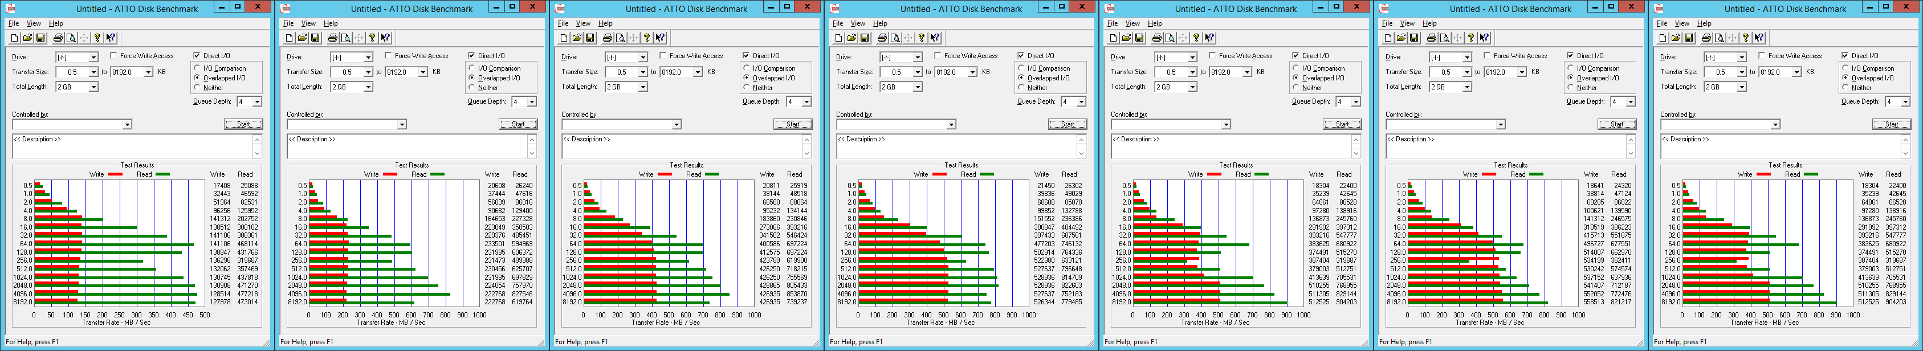
Task: Click red Write legend swatch in first window
Action: point(115,175)
